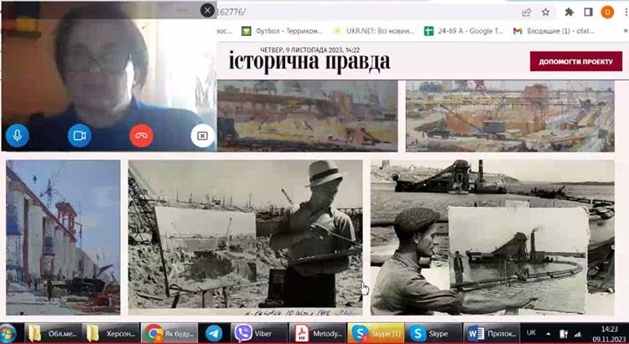The image size is (629, 344).
Task: Stop screen sharing with the white button
Action: click(202, 135)
